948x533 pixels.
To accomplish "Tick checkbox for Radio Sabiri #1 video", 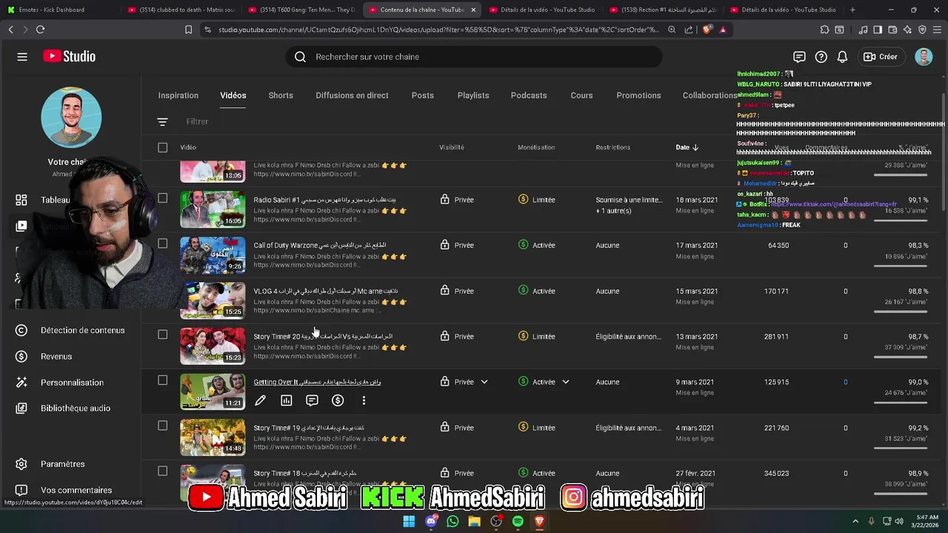I will (163, 198).
